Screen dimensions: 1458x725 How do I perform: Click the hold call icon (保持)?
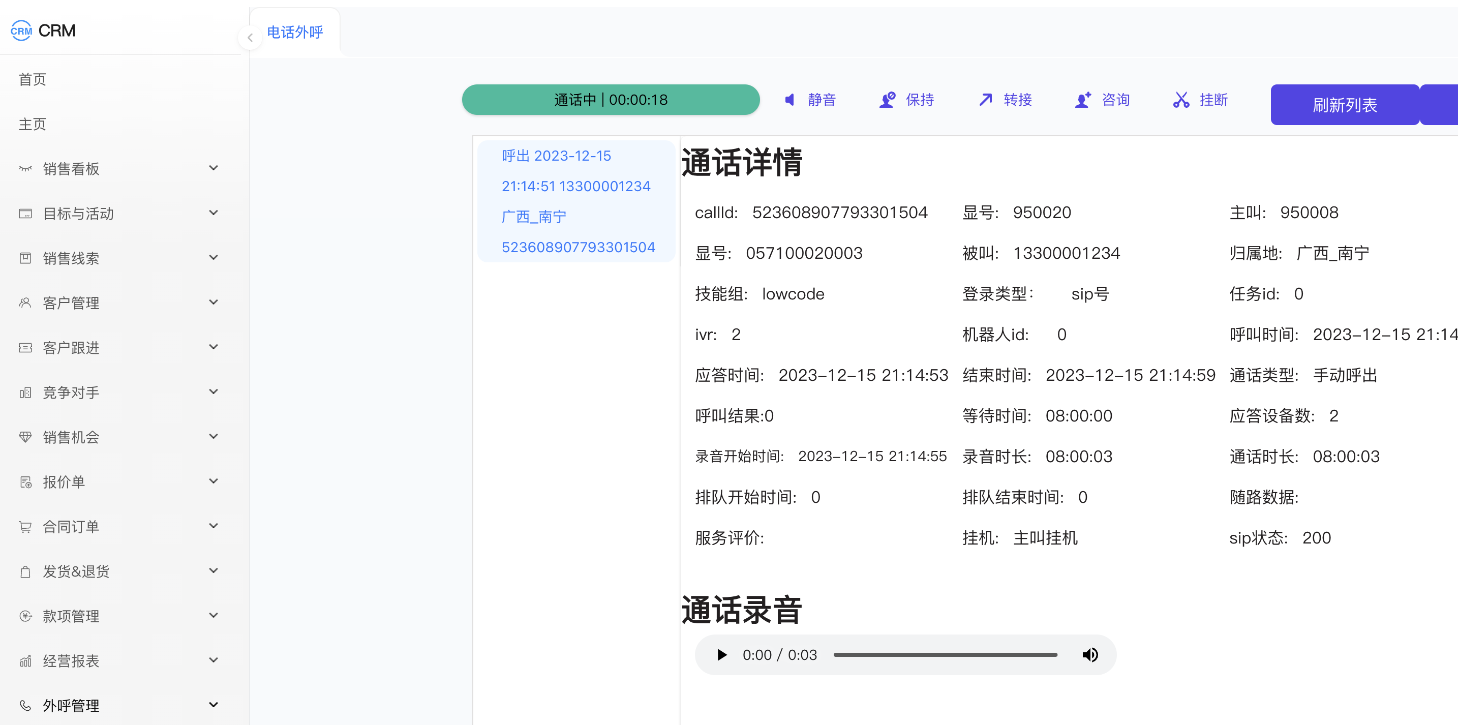coord(887,100)
